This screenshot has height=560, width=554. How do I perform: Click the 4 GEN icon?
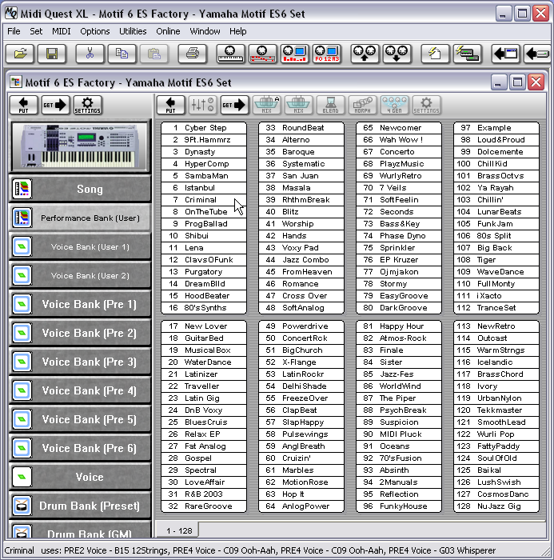click(x=394, y=105)
